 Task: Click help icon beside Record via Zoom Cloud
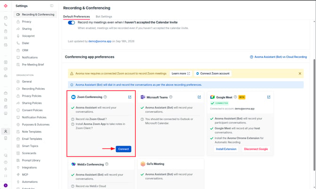click(x=73, y=119)
